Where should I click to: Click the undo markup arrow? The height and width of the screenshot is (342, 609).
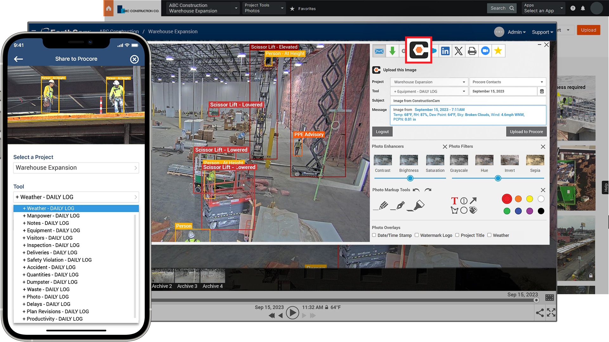click(x=416, y=190)
